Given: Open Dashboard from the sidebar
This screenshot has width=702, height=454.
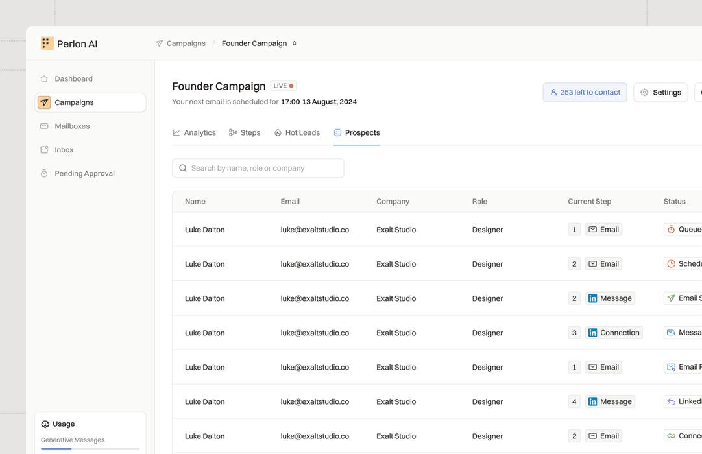Looking at the screenshot, I should click(73, 79).
